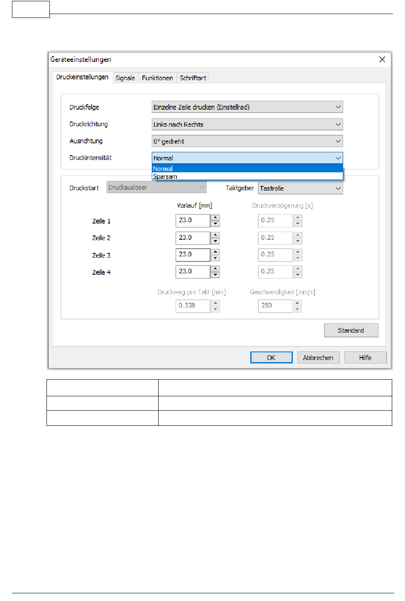Decrease Druckweg pro Takt value
Image resolution: width=405 pixels, height=601 pixels.
click(x=215, y=309)
